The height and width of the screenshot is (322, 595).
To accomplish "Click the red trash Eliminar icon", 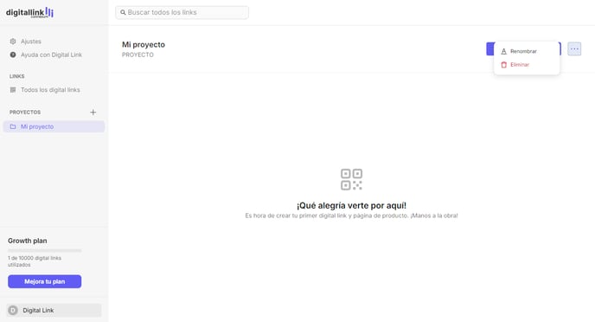I will 504,65.
